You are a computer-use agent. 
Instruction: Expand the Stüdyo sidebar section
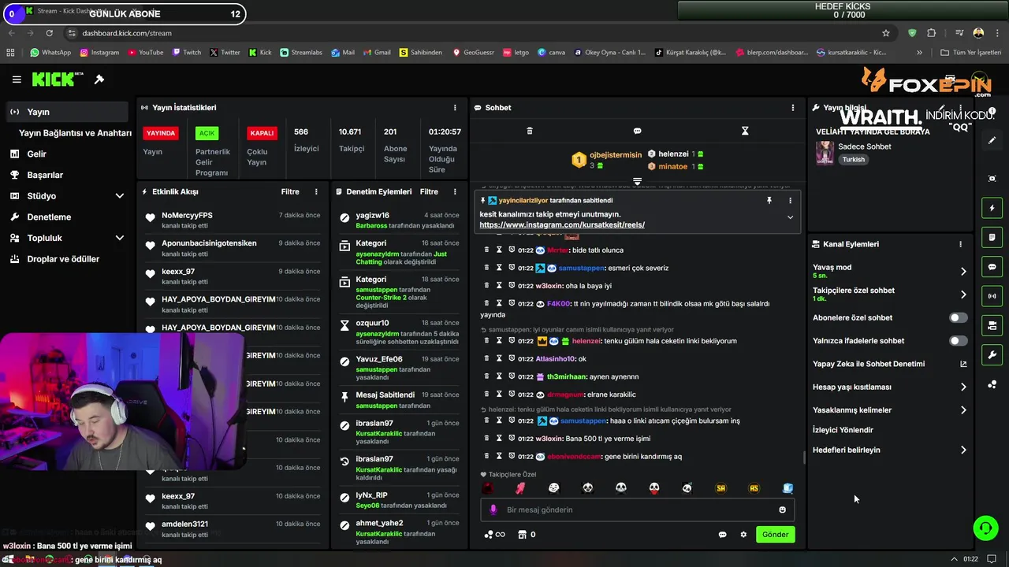pyautogui.click(x=119, y=196)
